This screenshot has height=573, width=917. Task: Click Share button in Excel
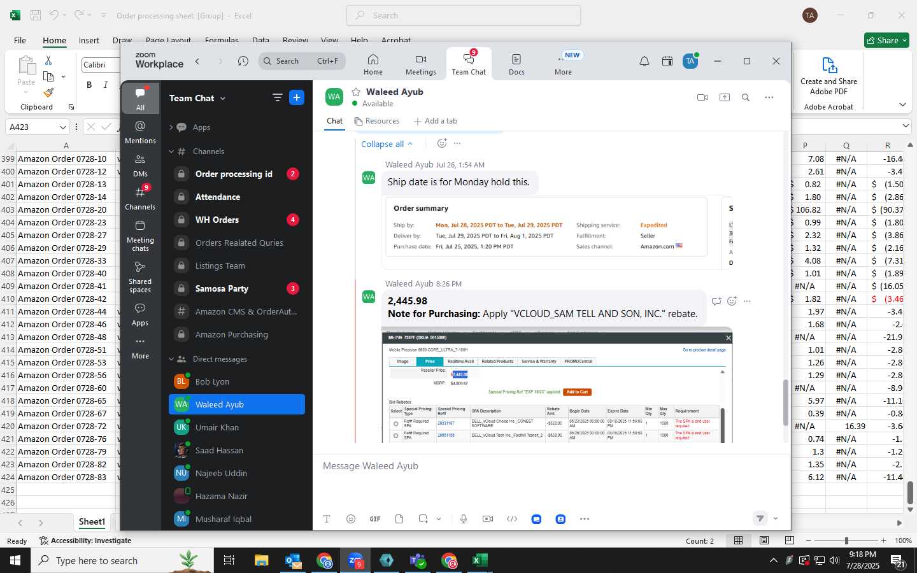(x=886, y=40)
